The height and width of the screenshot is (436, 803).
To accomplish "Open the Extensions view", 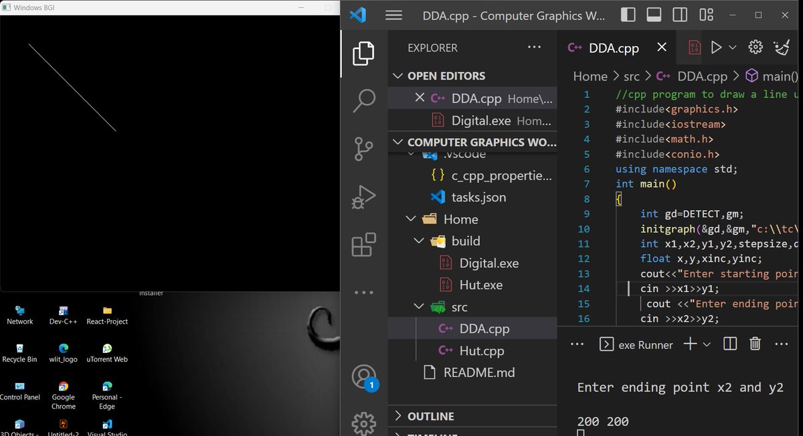I will (363, 244).
